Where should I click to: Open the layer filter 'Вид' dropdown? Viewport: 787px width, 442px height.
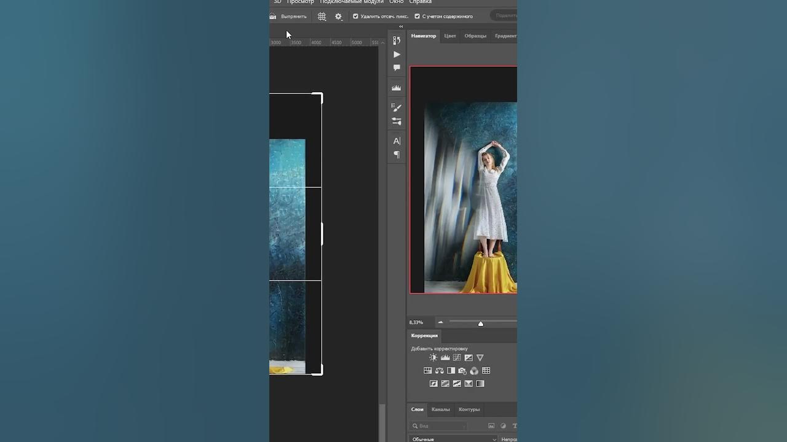(x=440, y=425)
